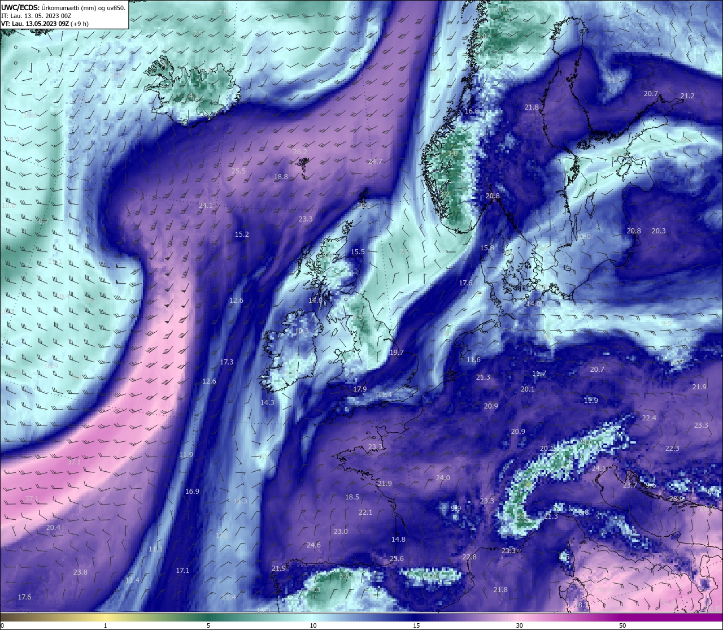Click the map value 23.8
The height and width of the screenshot is (630, 723).
point(80,572)
